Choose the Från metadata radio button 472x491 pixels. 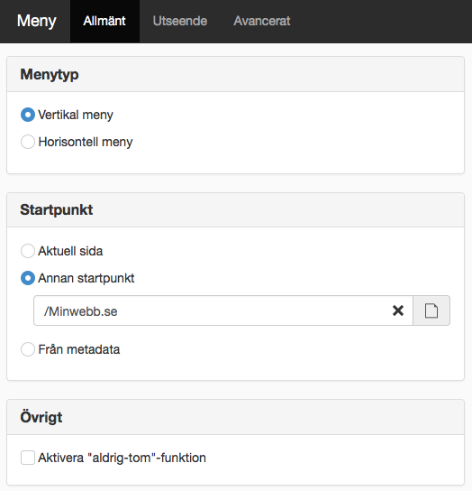click(28, 349)
